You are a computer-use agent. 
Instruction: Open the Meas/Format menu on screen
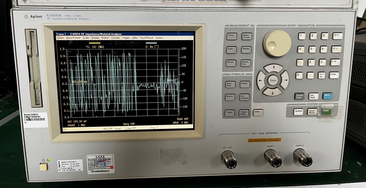pyautogui.click(x=73, y=38)
